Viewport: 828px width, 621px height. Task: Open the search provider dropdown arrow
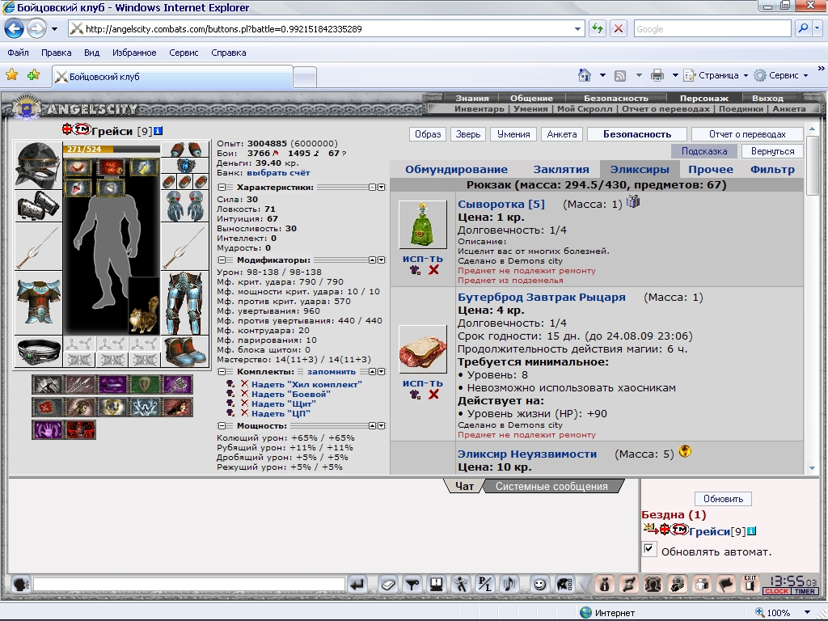[x=818, y=29]
